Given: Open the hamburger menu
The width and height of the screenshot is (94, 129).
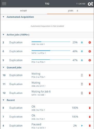Looking at the screenshot, I should coord(4,4).
